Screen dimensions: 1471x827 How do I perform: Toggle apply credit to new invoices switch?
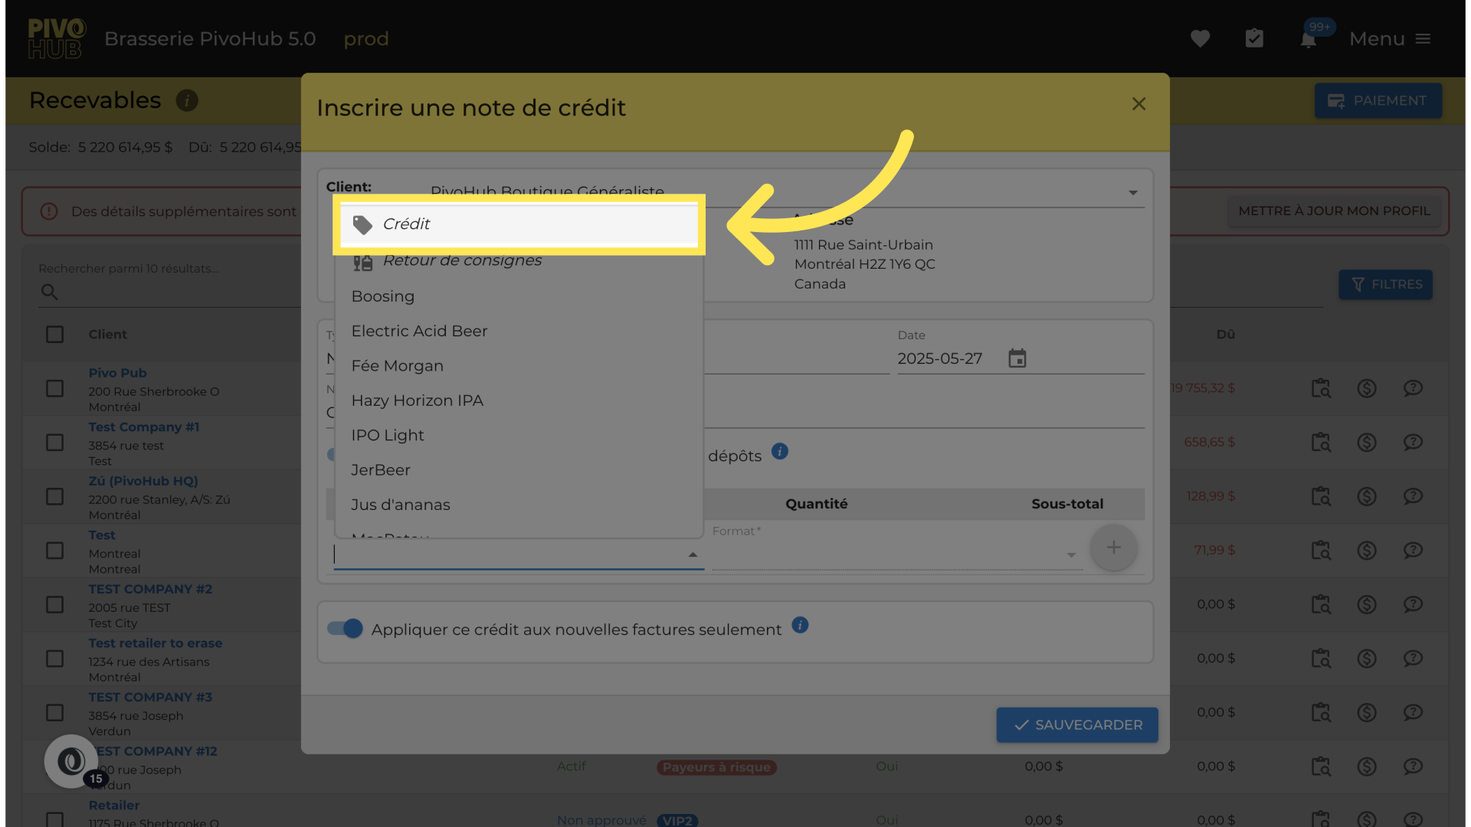pos(345,629)
